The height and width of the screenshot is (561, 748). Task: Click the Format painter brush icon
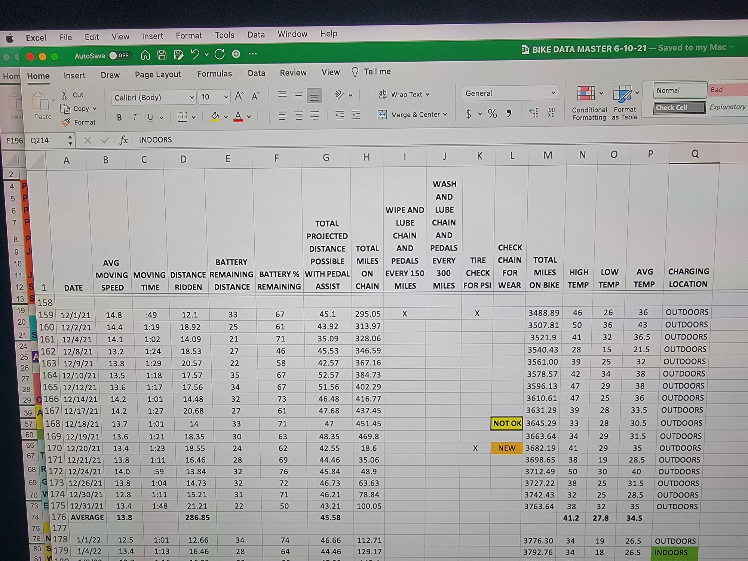click(66, 122)
